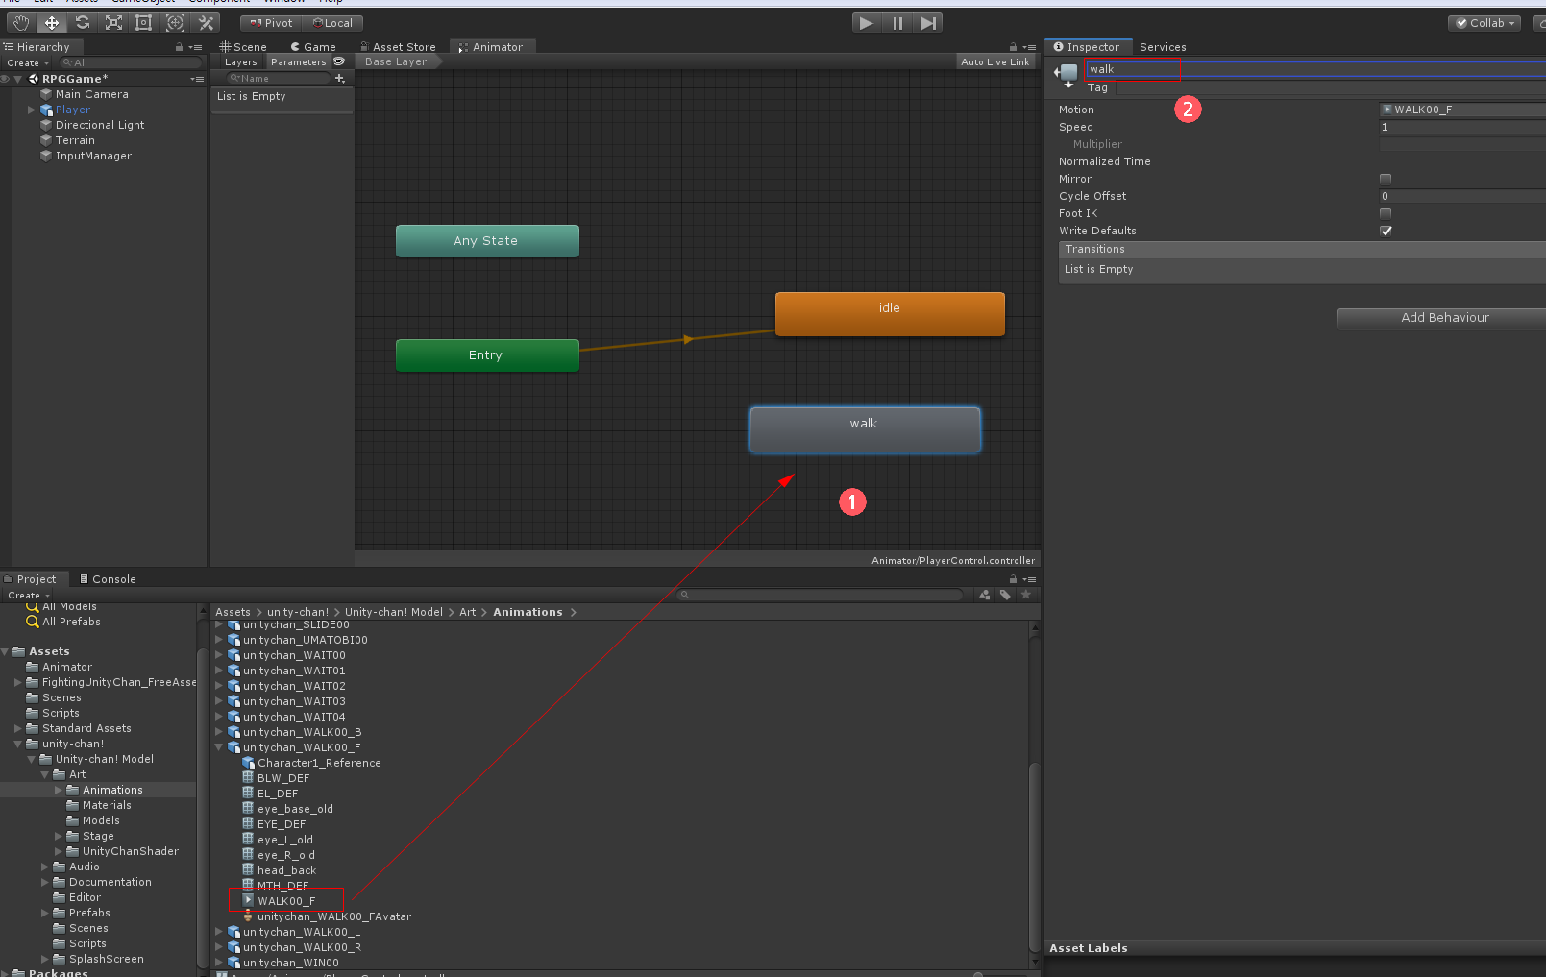Image resolution: width=1546 pixels, height=977 pixels.
Task: Toggle the Hierarchy panel lock icon
Action: [x=179, y=47]
